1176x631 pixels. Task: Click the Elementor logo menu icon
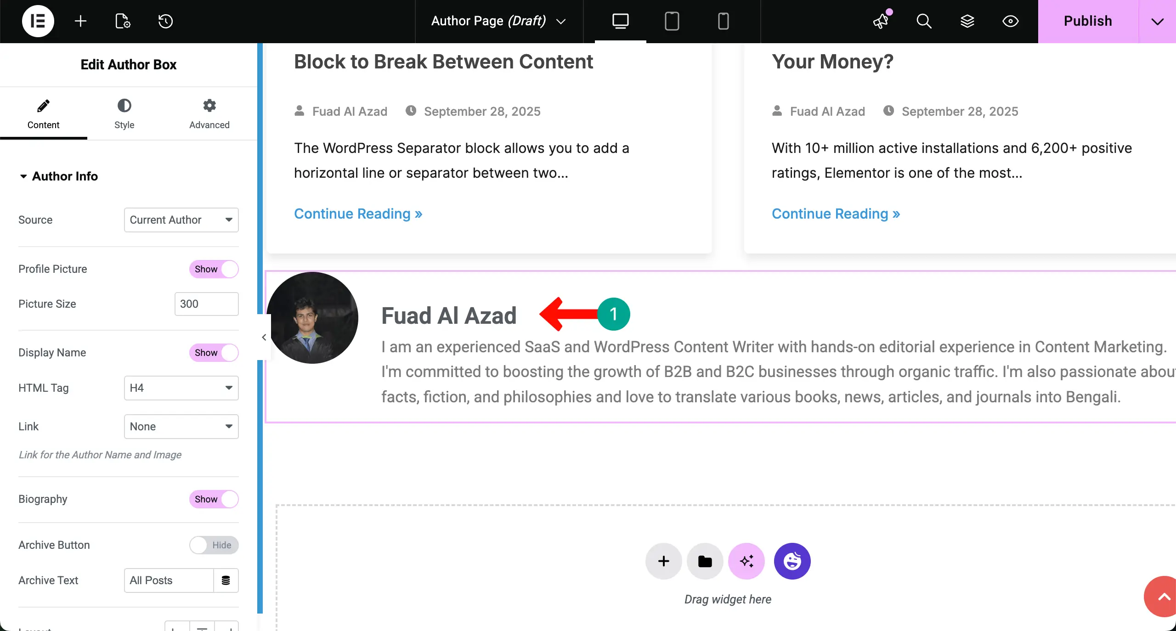[38, 21]
